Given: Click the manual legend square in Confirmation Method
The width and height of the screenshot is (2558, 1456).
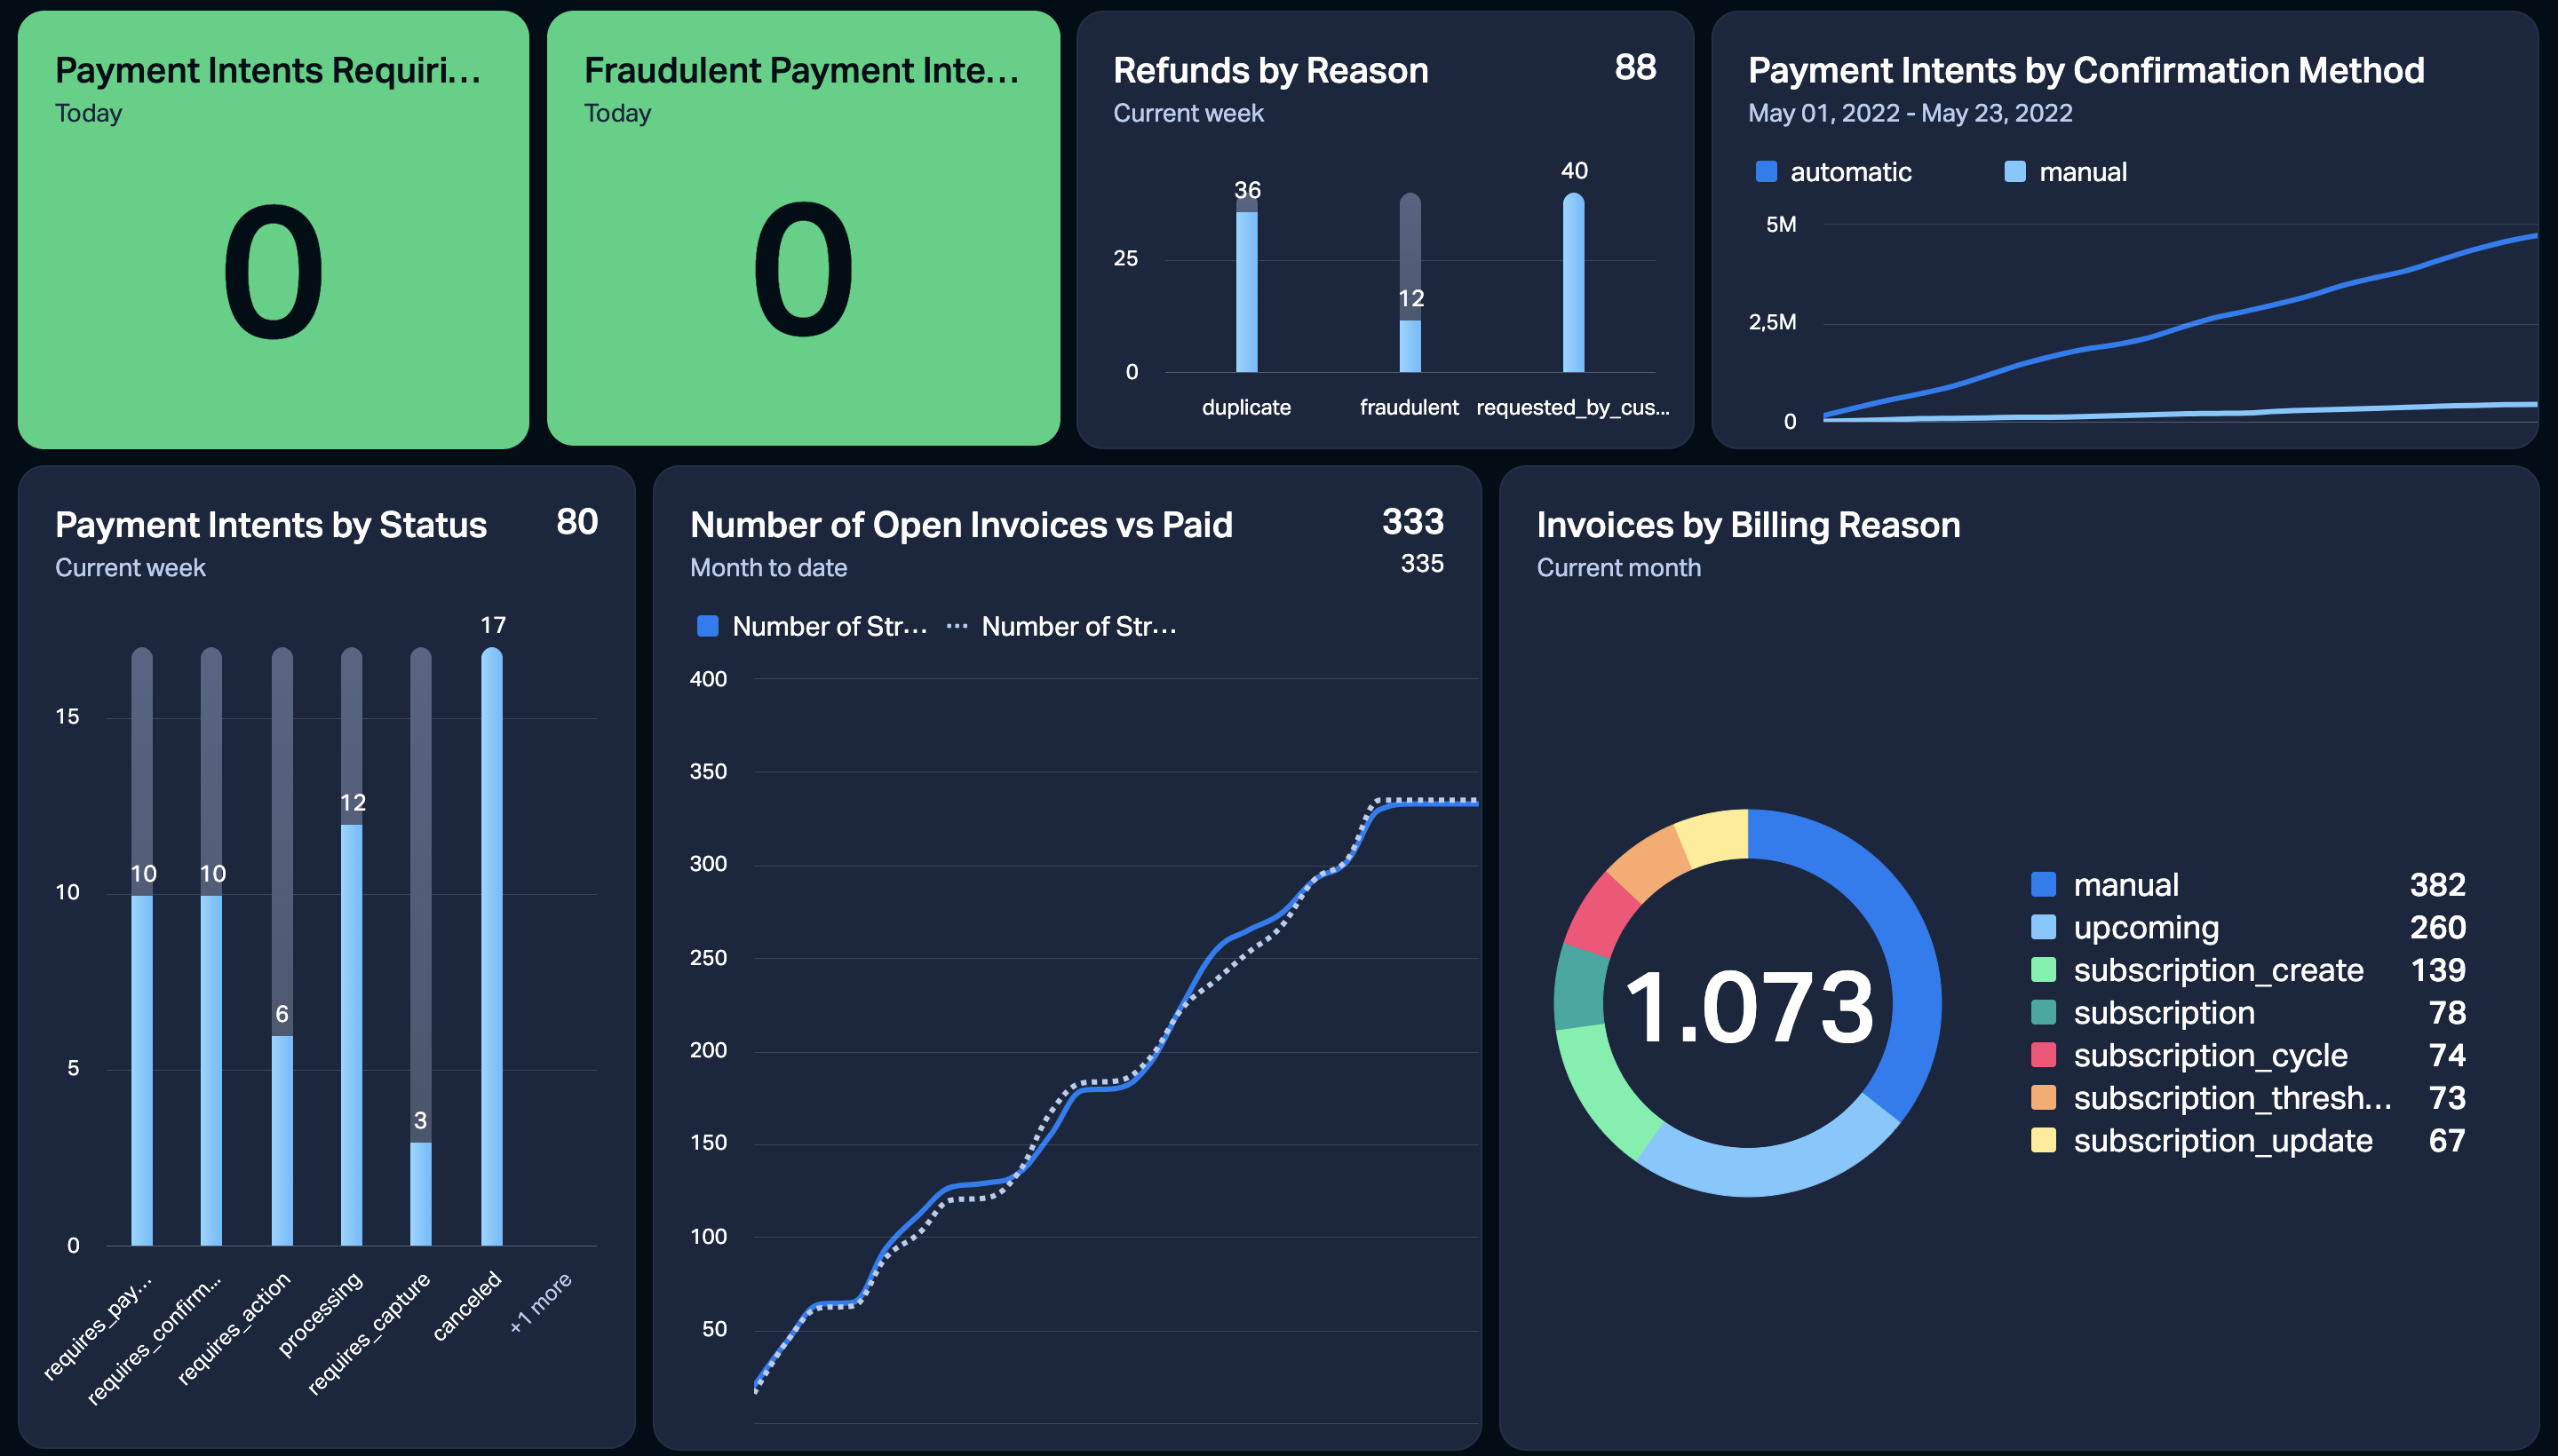Looking at the screenshot, I should pos(2014,172).
